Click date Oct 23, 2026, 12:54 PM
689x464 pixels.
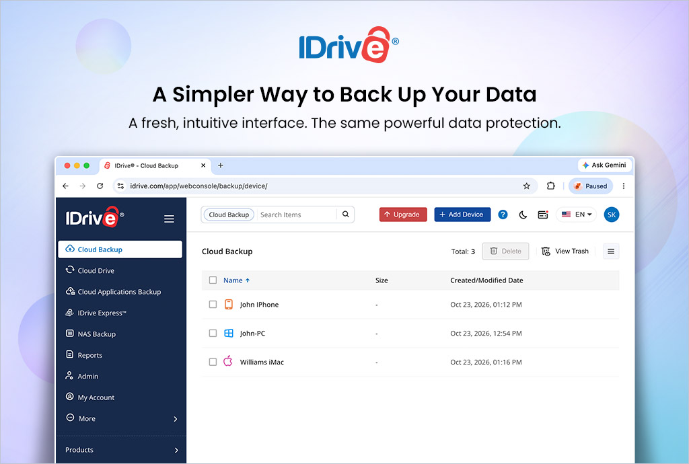pyautogui.click(x=486, y=334)
